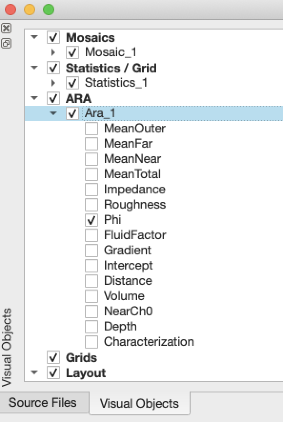Toggle the Layout group arrow
The image size is (283, 422).
pyautogui.click(x=34, y=372)
